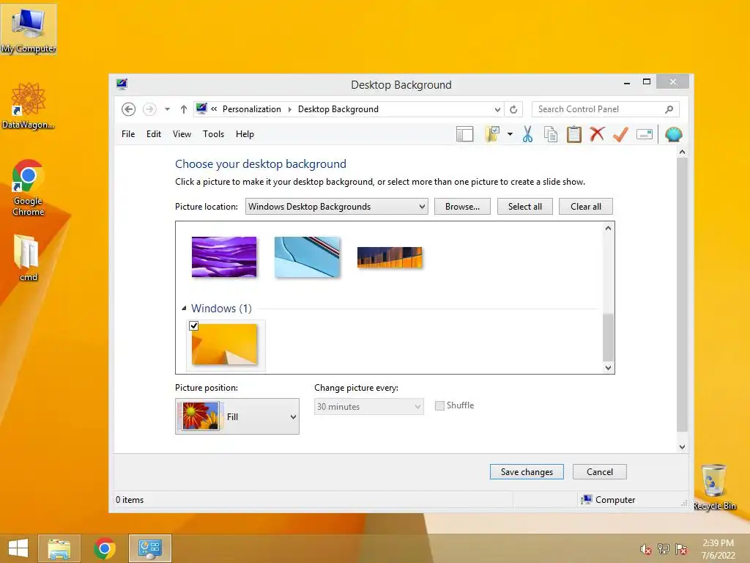Click the orange checkmark icon

point(620,135)
